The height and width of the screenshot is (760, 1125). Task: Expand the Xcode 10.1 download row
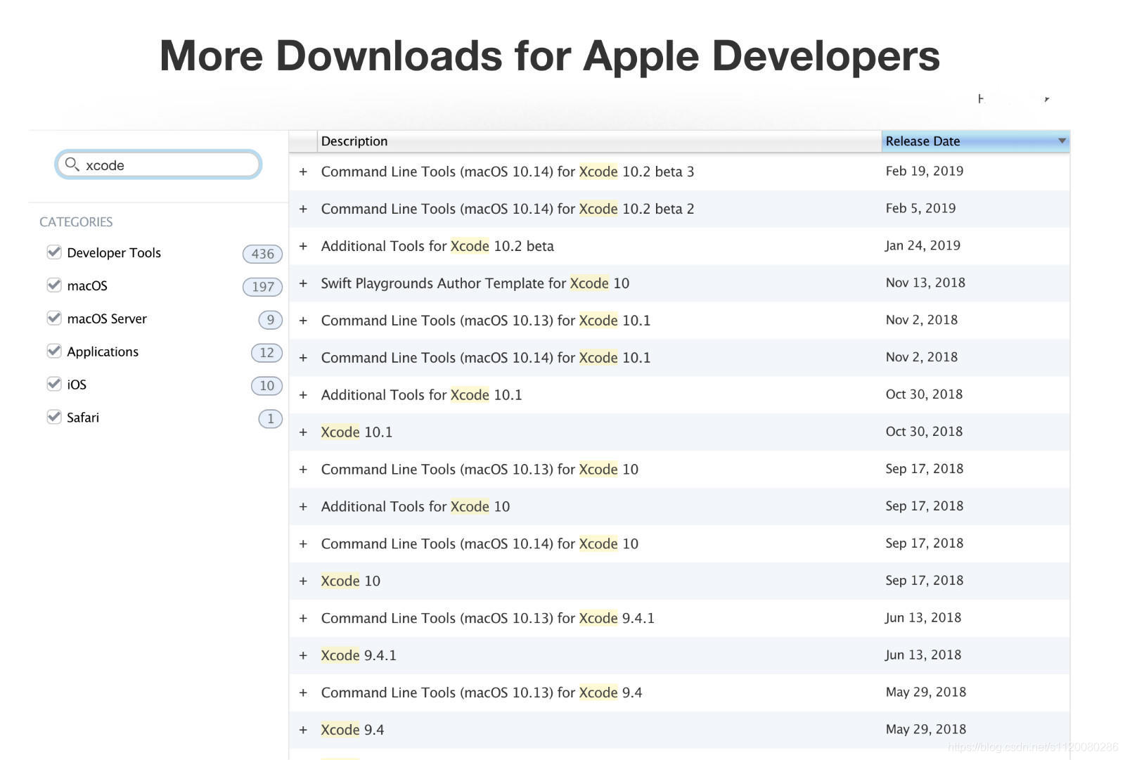pos(303,432)
